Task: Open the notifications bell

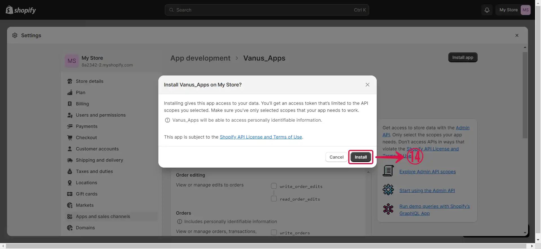Action: point(487,10)
